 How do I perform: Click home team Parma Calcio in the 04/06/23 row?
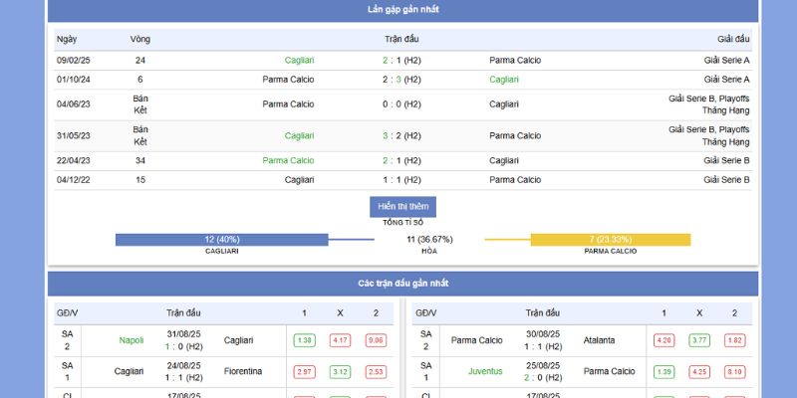(x=288, y=104)
